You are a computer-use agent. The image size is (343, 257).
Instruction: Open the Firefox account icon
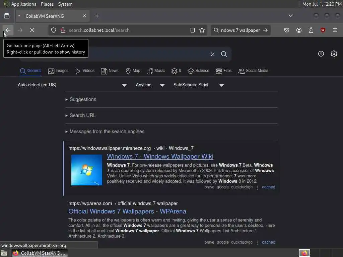click(299, 30)
